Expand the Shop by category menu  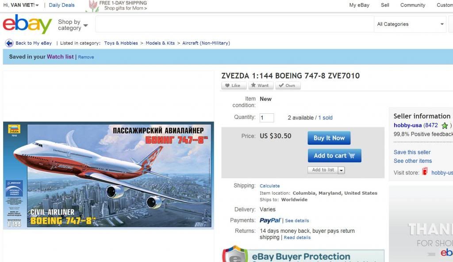coord(73,25)
